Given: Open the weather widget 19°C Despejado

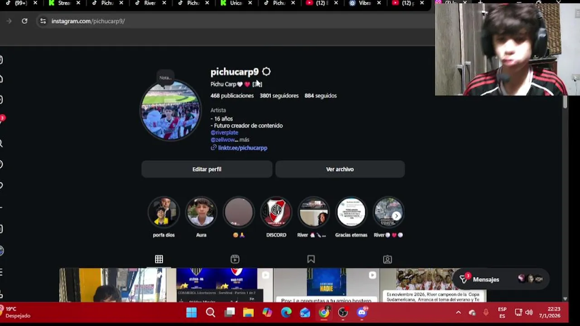Looking at the screenshot, I should [16, 312].
